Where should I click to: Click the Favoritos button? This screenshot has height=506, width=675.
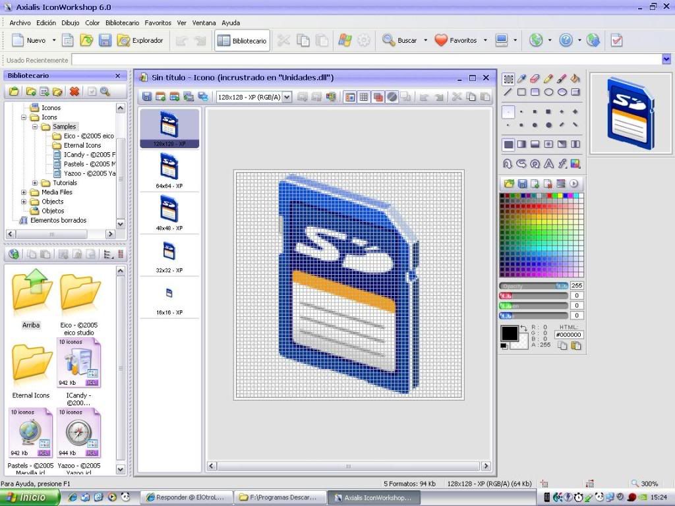click(x=455, y=40)
